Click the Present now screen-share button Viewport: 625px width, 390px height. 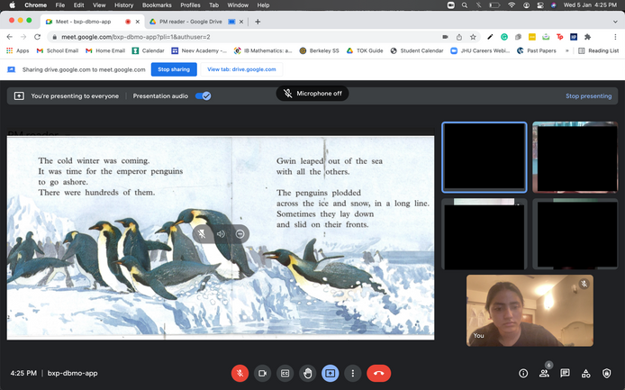[x=331, y=373]
